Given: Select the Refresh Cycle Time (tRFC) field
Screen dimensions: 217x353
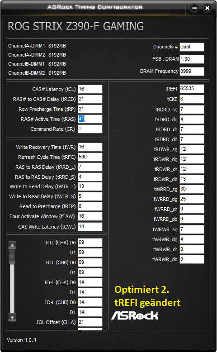Looking at the screenshot, I should [90, 157].
